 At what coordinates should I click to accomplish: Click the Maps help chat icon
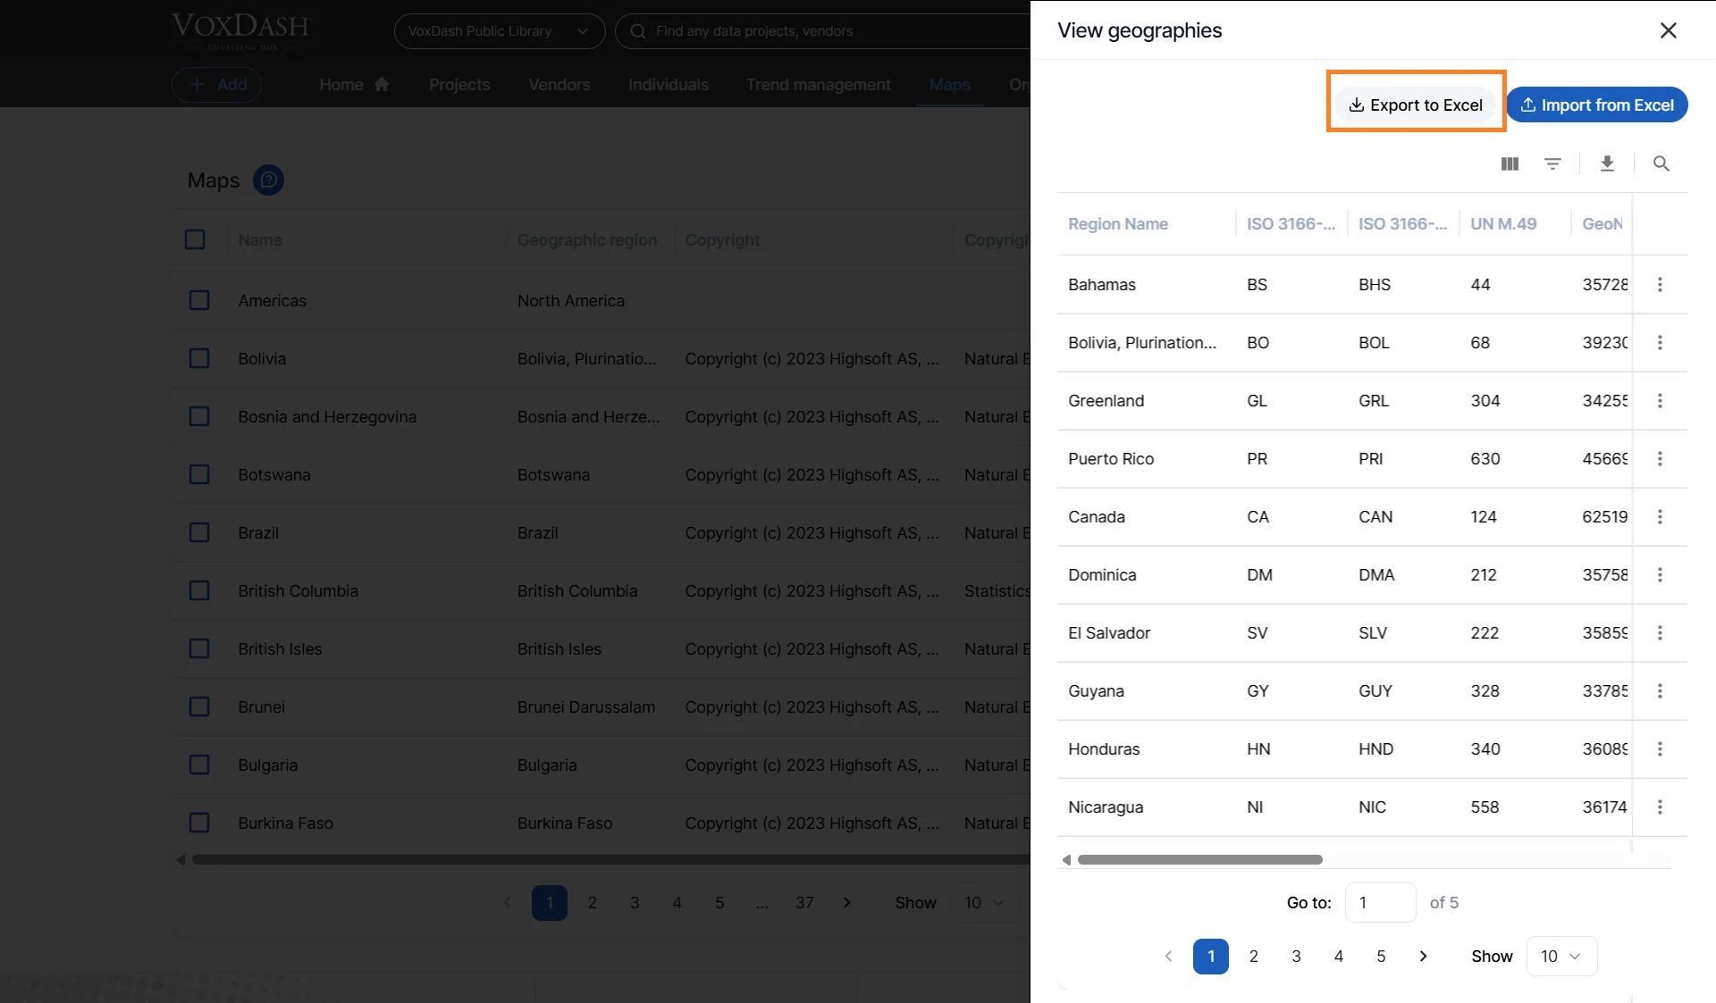(x=268, y=180)
